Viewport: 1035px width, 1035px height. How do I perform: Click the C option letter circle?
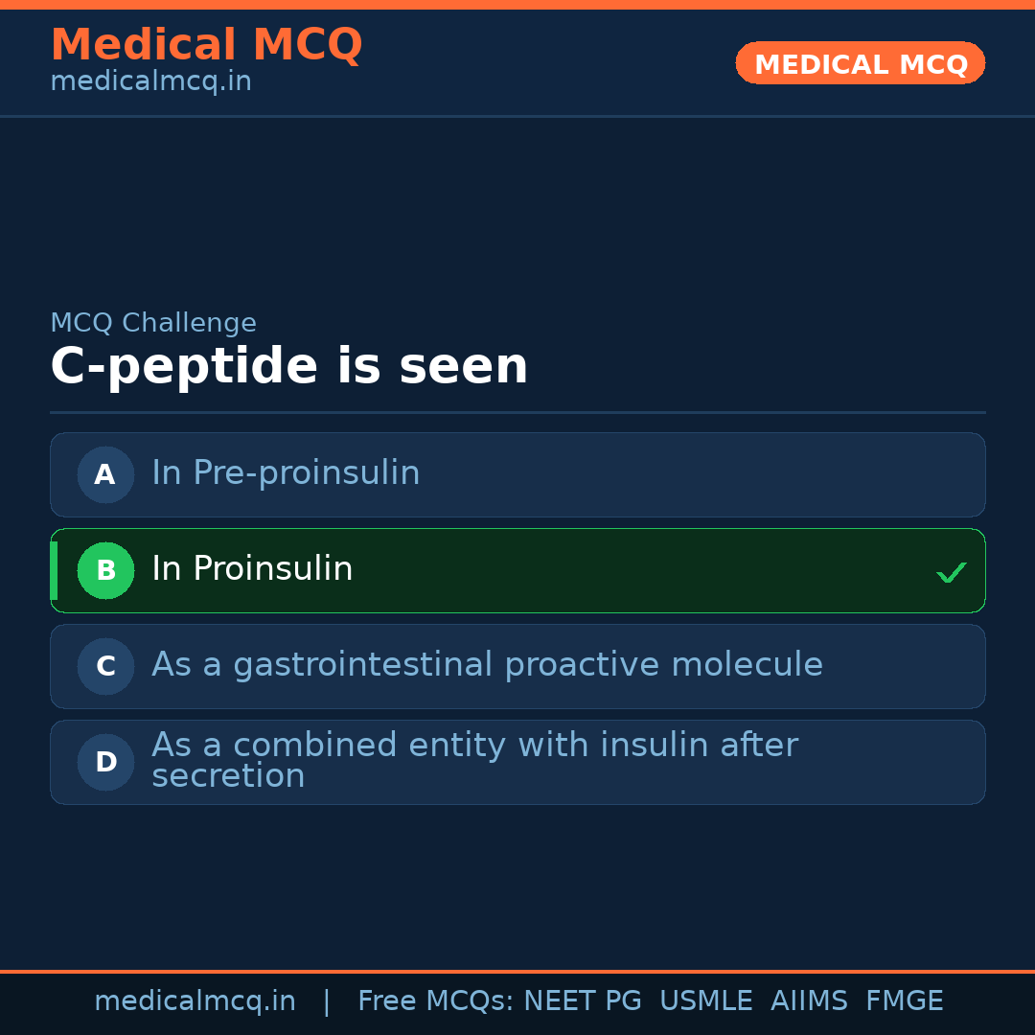click(x=105, y=666)
